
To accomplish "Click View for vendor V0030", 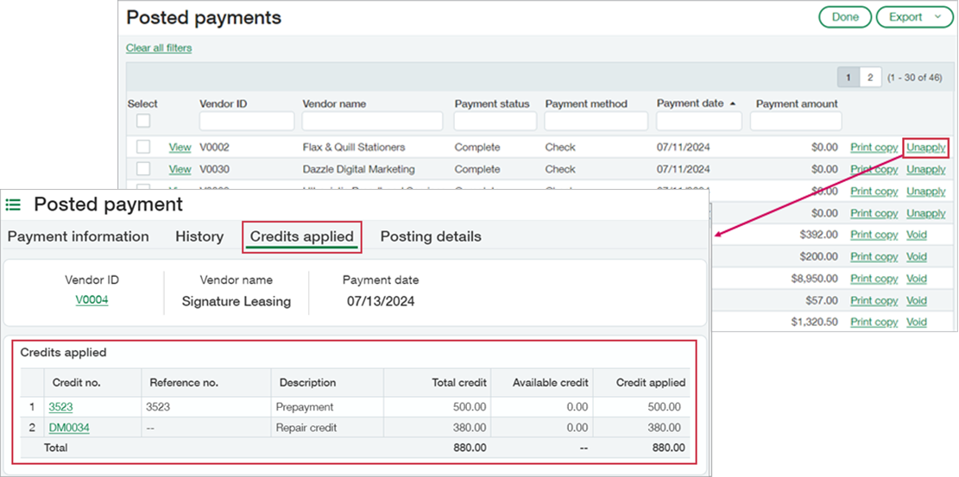I will coord(180,169).
